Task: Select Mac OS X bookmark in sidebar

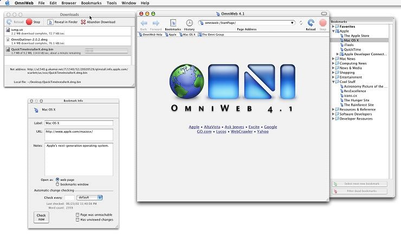Action: click(x=351, y=41)
